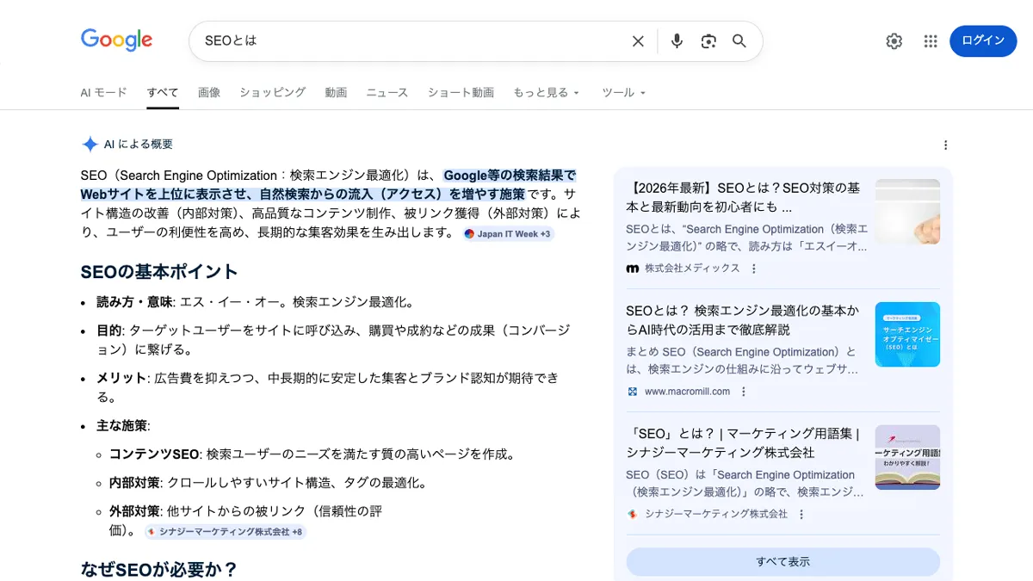
Task: Switch to the ショッピング tab
Action: [273, 92]
